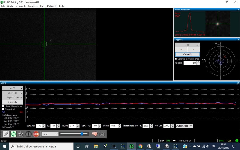Click the AR Agr input field
This screenshot has width=240, height=150.
coord(39,126)
